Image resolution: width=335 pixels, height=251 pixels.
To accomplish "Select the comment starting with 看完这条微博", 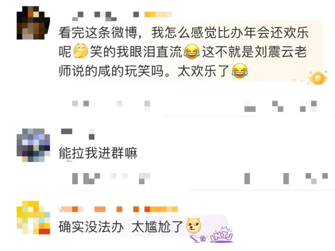I will [184, 52].
